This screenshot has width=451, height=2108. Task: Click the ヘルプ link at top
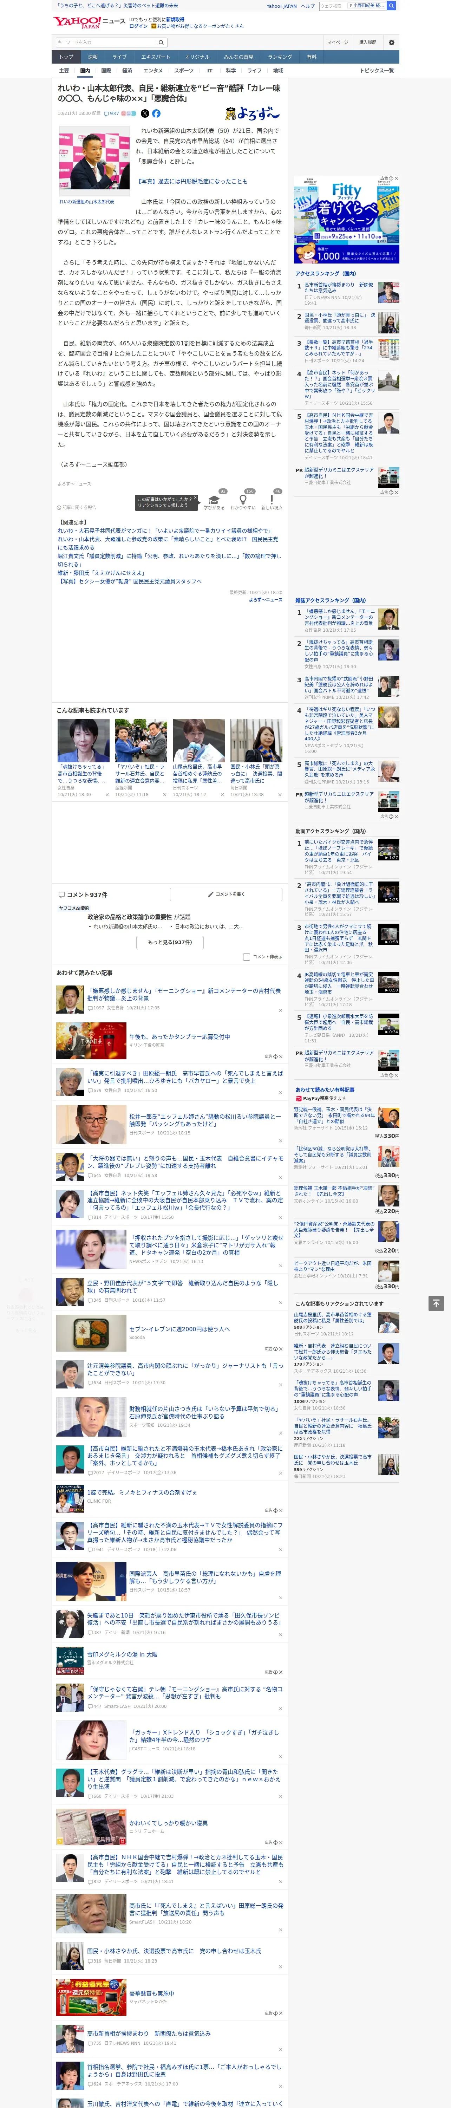click(308, 6)
